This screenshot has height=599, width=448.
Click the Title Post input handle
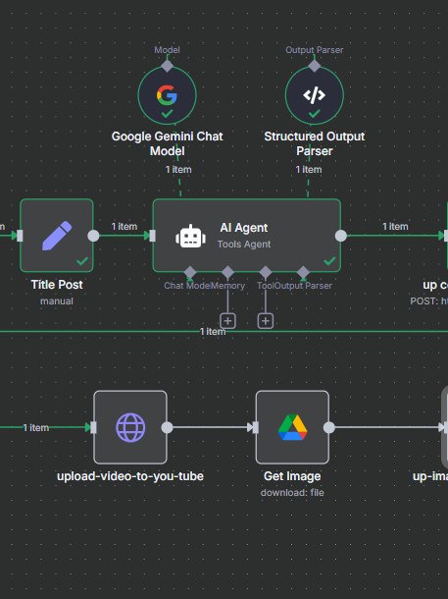(20, 236)
